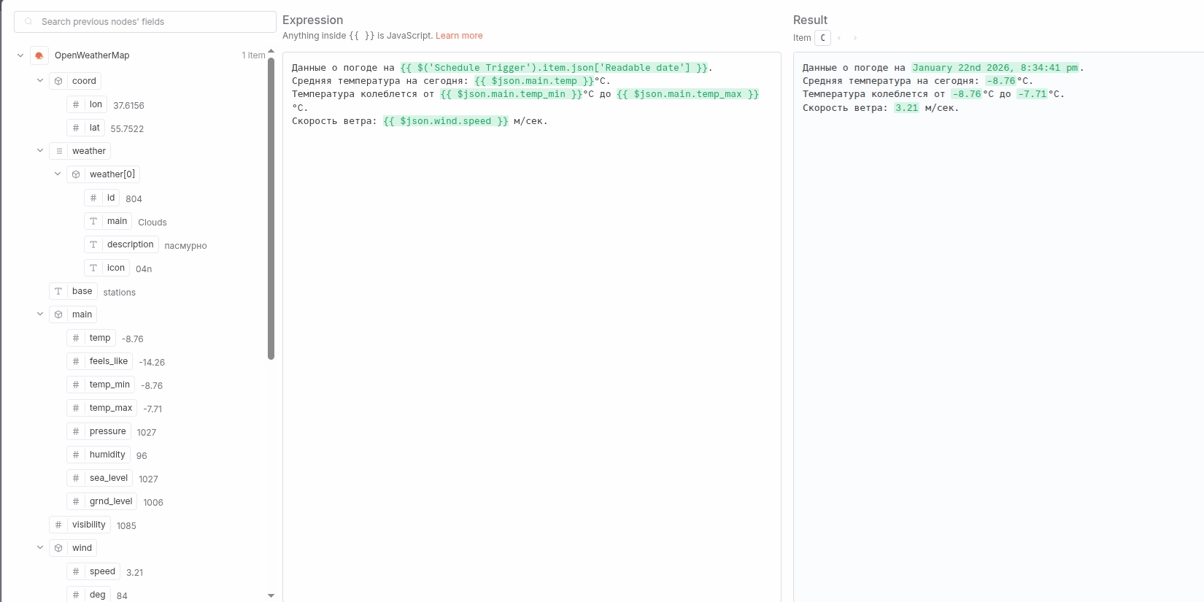Click the number icon beside feels_like

coord(76,361)
